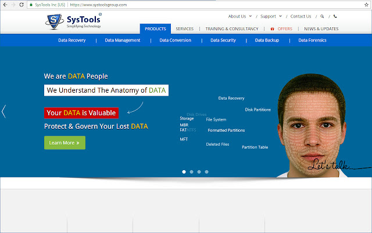Click the search magnifier icon

pos(323,16)
